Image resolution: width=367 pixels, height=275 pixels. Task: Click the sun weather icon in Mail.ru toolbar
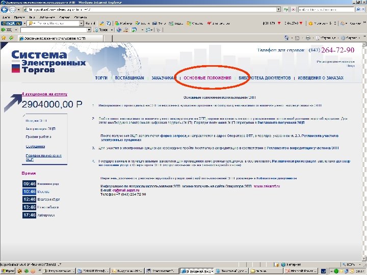pyautogui.click(x=310, y=23)
